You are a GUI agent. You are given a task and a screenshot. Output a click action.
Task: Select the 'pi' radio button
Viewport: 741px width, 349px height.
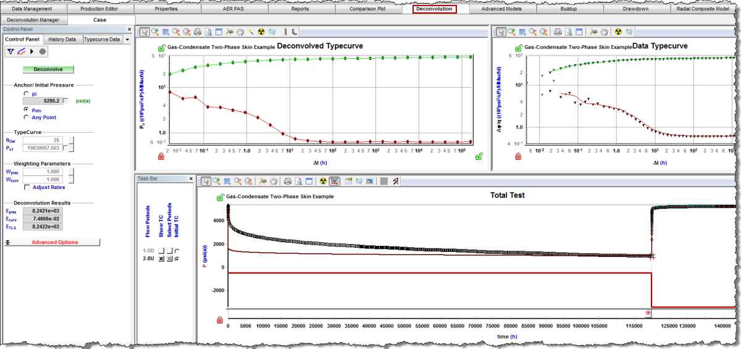click(25, 93)
